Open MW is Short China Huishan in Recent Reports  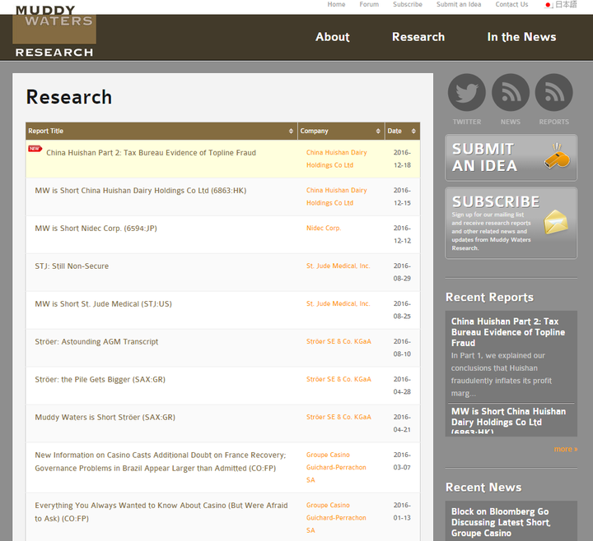pyautogui.click(x=508, y=420)
